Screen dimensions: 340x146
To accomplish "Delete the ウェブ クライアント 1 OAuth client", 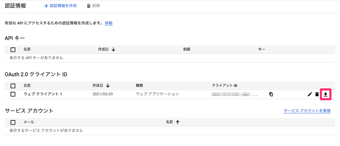I will (x=317, y=94).
